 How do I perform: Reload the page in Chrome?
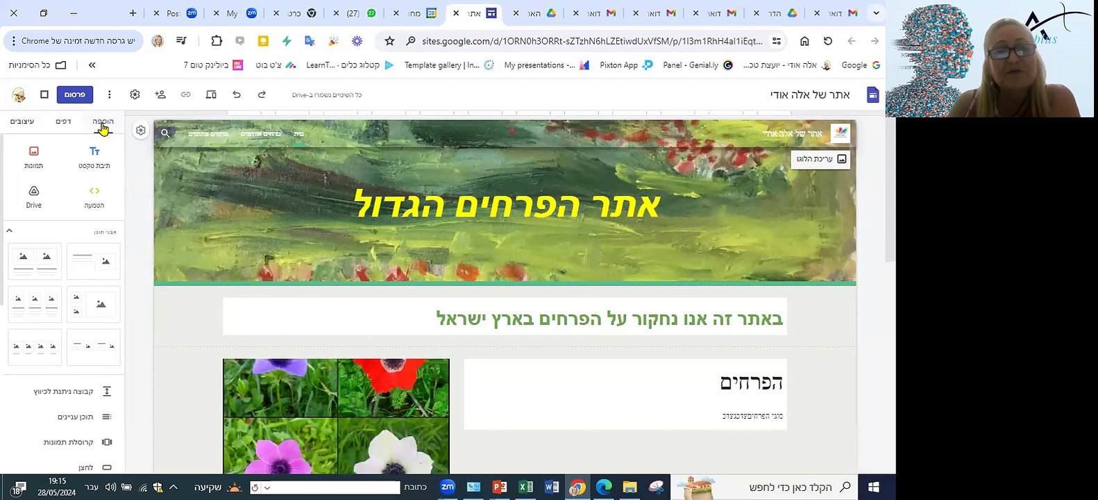click(828, 41)
